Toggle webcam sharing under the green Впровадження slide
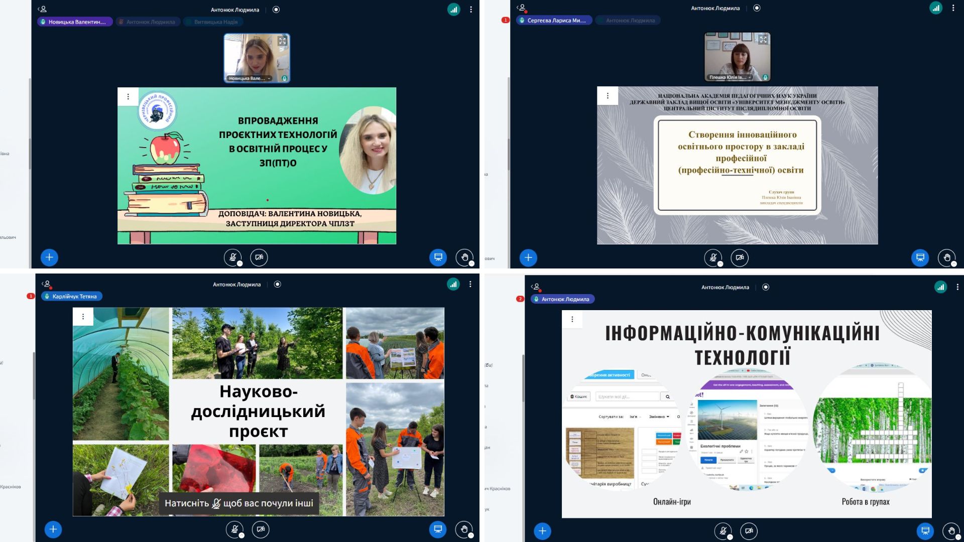 point(259,257)
